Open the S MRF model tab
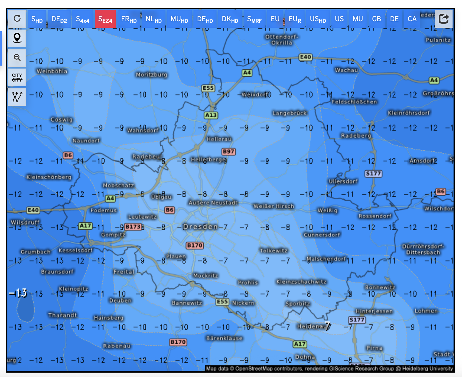462x377 pixels. [x=254, y=19]
